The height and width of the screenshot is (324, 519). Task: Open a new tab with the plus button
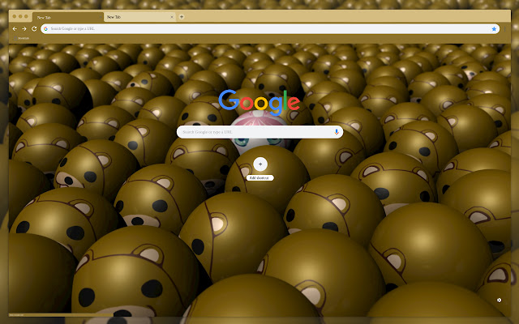point(182,16)
